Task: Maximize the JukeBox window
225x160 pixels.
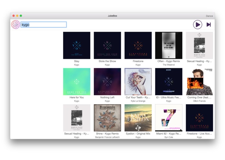Action: pyautogui.click(x=21, y=16)
